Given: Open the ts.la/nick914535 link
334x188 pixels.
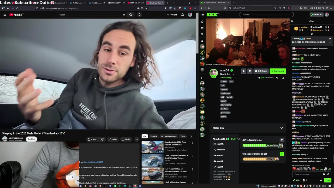Looking at the screenshot, I should (x=93, y=162).
